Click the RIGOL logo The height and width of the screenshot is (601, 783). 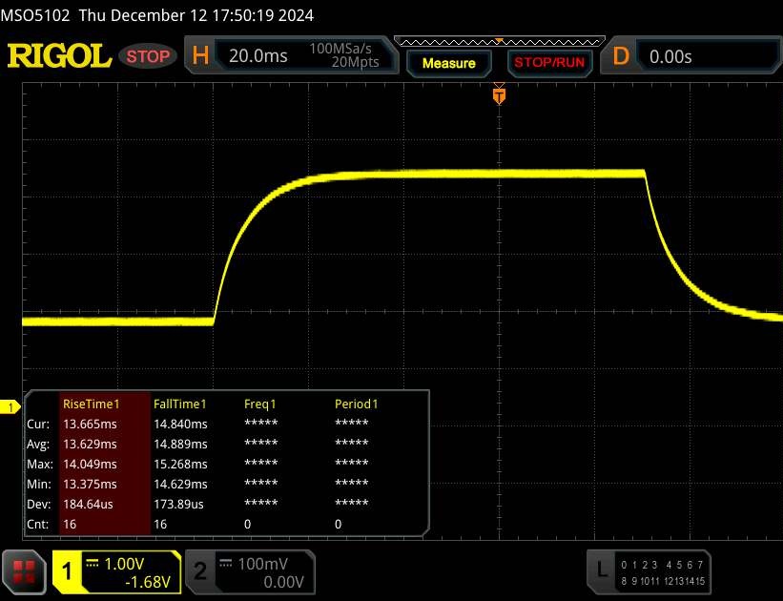coord(59,55)
